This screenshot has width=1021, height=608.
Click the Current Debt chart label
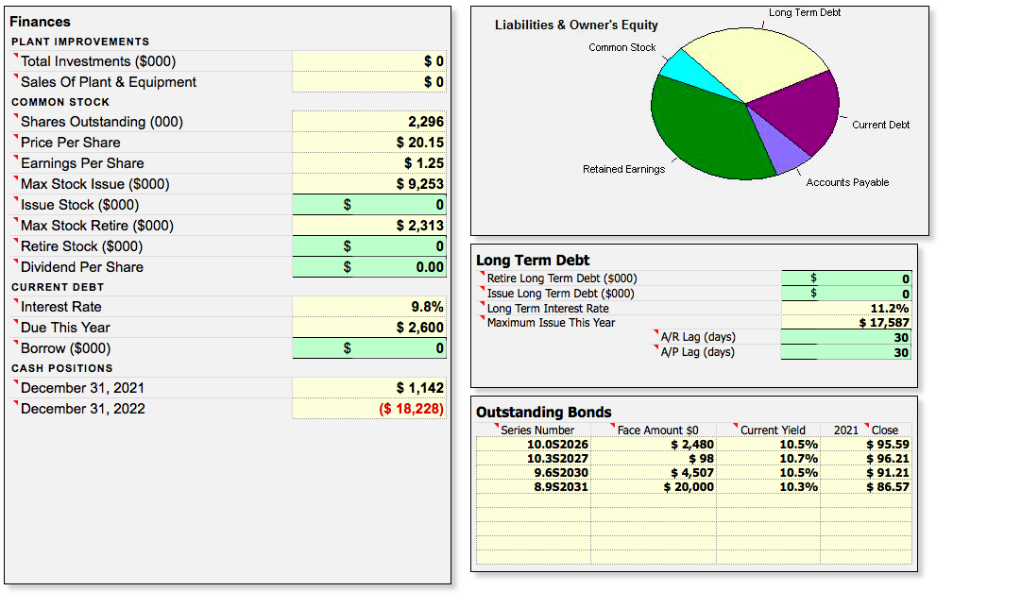click(x=880, y=125)
